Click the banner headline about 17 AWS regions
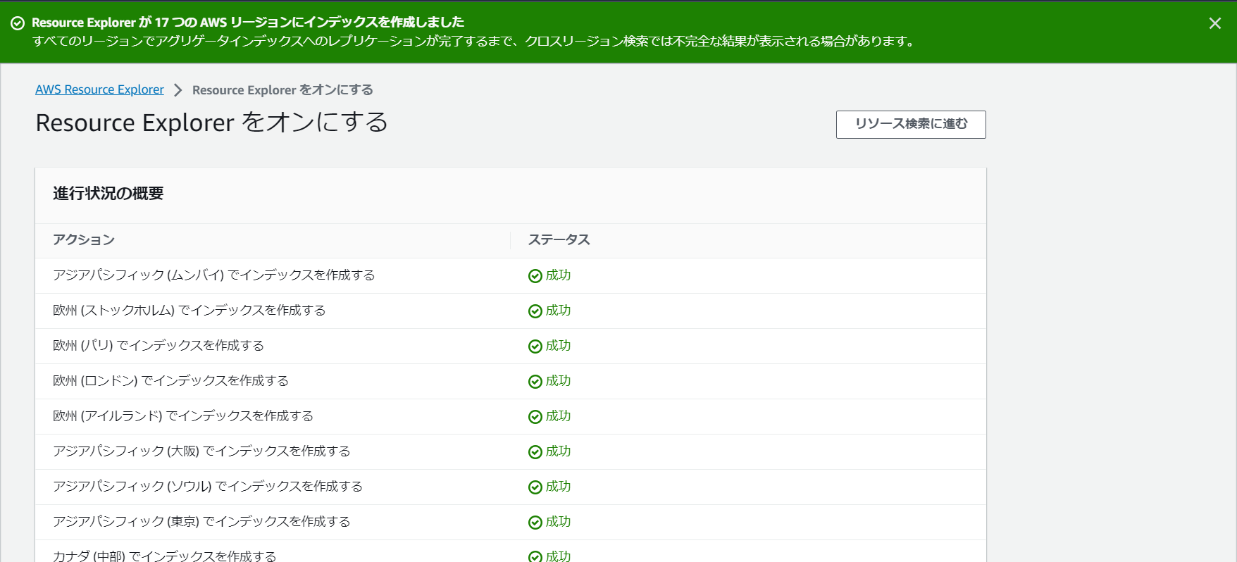Screen dimensions: 1237x562 248,23
